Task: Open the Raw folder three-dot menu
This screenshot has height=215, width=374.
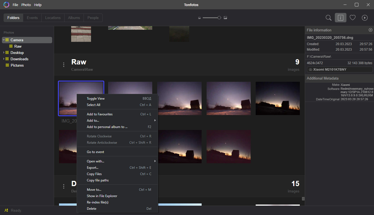Action: click(64, 65)
